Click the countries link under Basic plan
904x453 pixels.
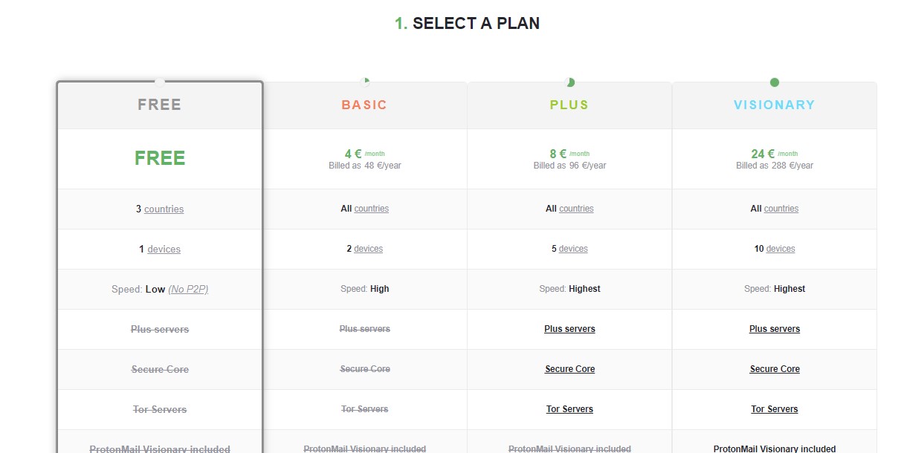click(x=372, y=209)
